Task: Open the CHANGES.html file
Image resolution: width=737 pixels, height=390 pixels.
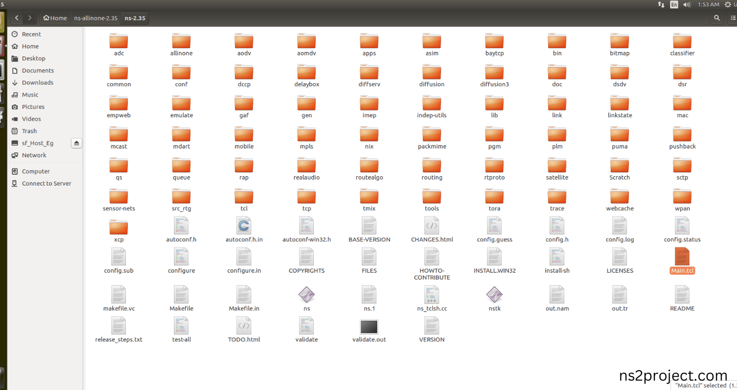Action: click(432, 226)
